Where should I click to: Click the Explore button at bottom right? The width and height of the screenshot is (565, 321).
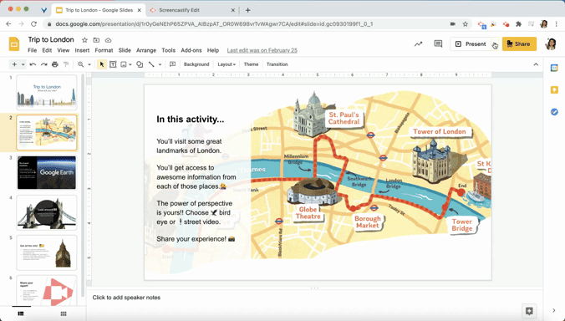coord(529,311)
